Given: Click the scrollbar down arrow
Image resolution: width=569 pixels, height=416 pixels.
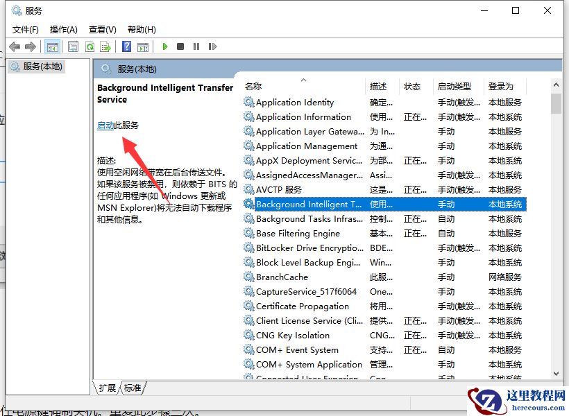Looking at the screenshot, I should coord(556,374).
